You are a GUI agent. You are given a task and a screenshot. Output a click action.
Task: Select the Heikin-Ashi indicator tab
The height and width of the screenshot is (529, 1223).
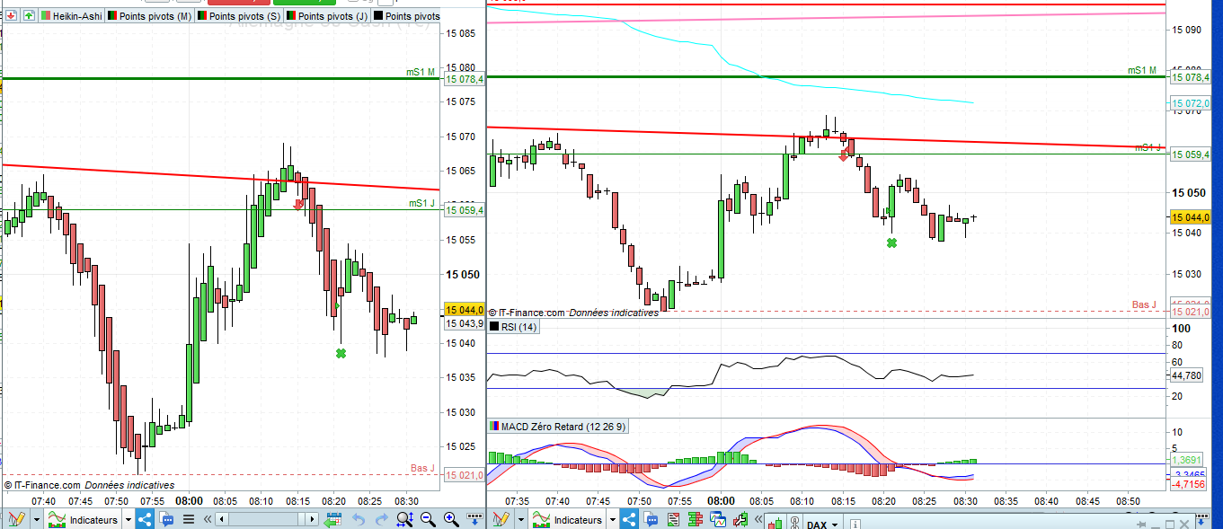coord(70,16)
